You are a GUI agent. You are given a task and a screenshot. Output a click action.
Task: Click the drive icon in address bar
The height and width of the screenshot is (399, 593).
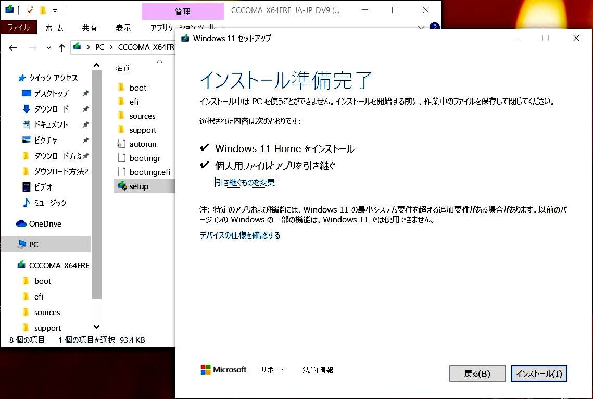[78, 46]
